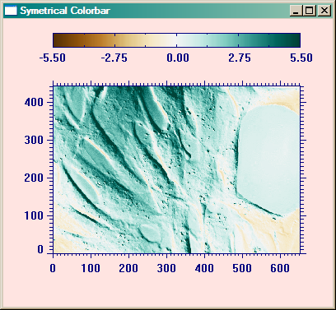The width and height of the screenshot is (336, 310).
Task: Click the y-axis label 300
Action: tap(34, 141)
